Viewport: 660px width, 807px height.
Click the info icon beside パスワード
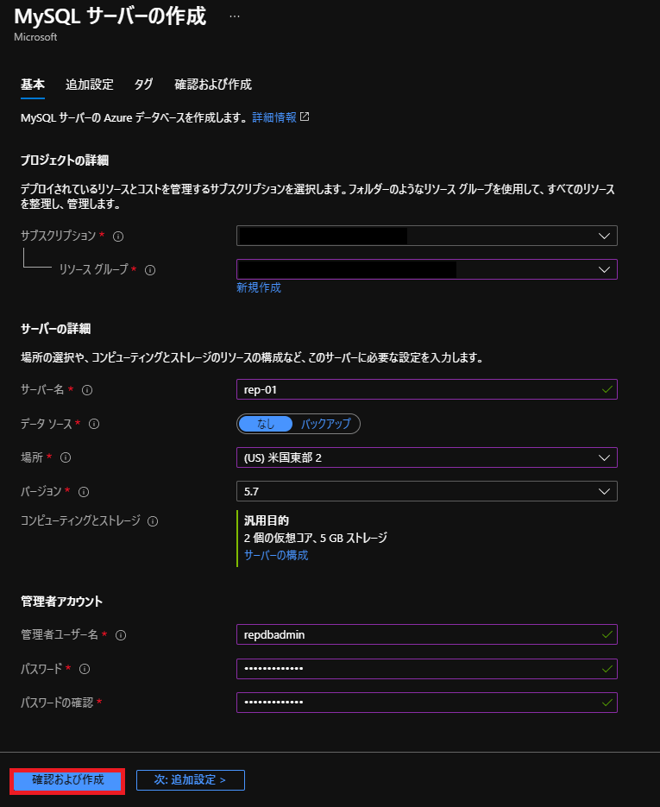point(85,669)
